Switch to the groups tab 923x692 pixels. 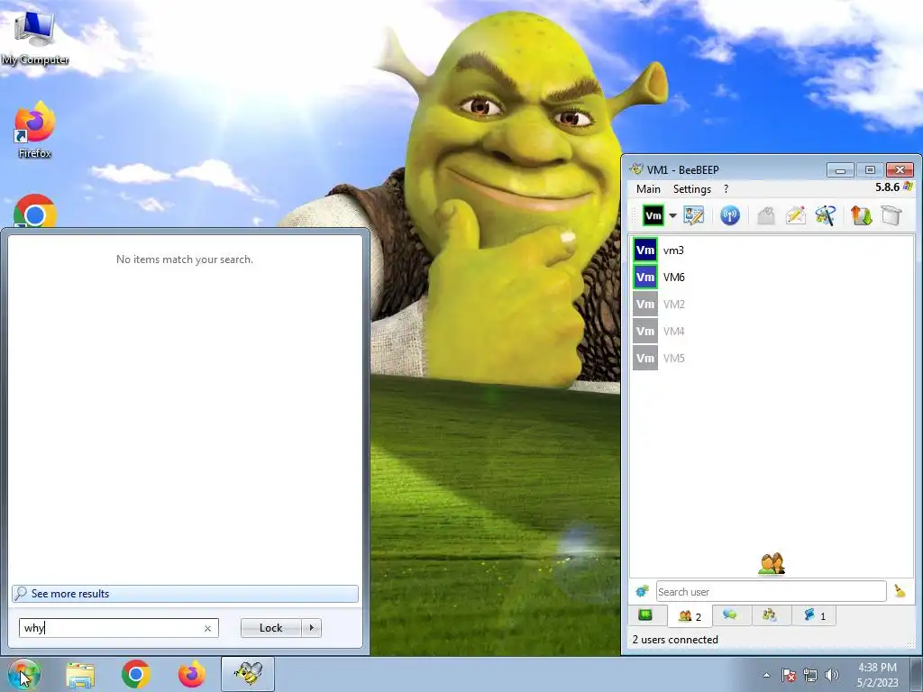(x=770, y=615)
